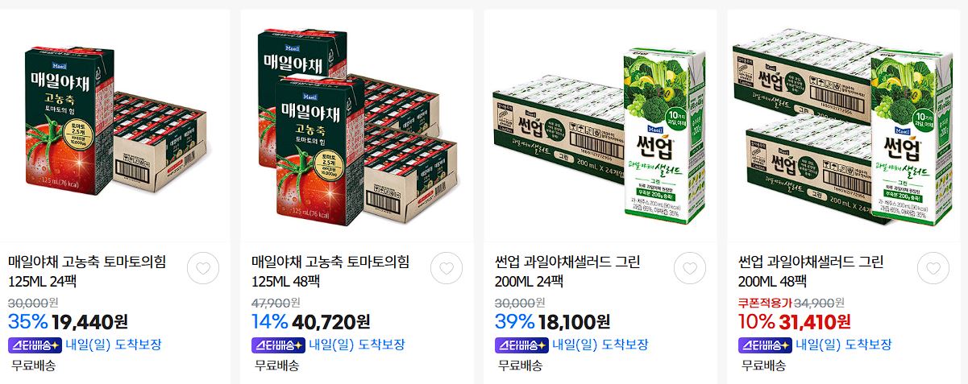Viewport: 968px width, 384px height.
Task: Click the title 매일야채 고농축 토마토의힘 125ML 48팩
Action: click(330, 271)
